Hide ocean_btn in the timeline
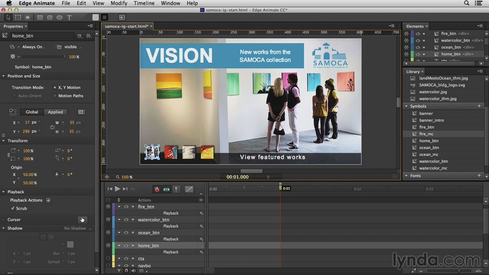Viewport: 489px width, 275px height. tap(126, 233)
